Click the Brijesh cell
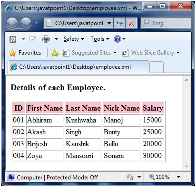Screen dimensions: 196x187 coord(45,144)
